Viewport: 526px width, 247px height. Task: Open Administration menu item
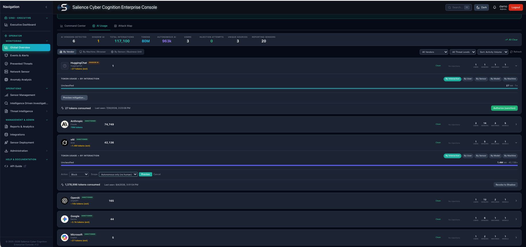[x=26, y=151]
